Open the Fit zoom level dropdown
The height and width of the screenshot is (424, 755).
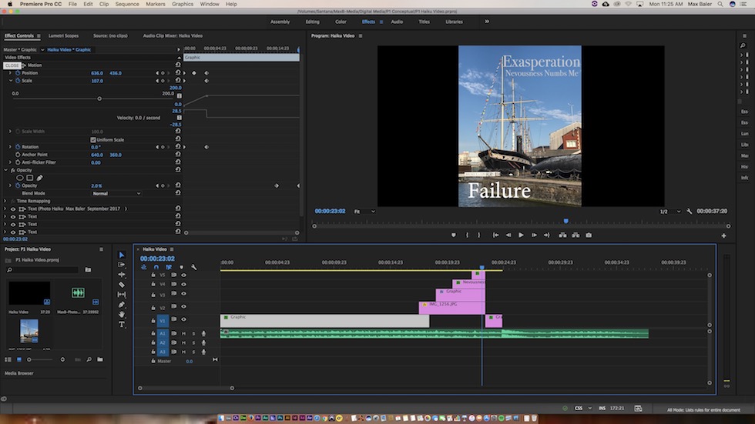click(364, 212)
